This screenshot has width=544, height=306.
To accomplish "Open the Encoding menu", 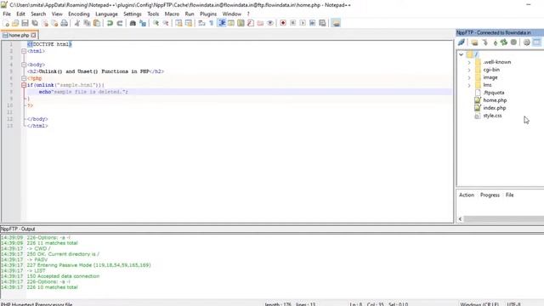I will coord(79,14).
